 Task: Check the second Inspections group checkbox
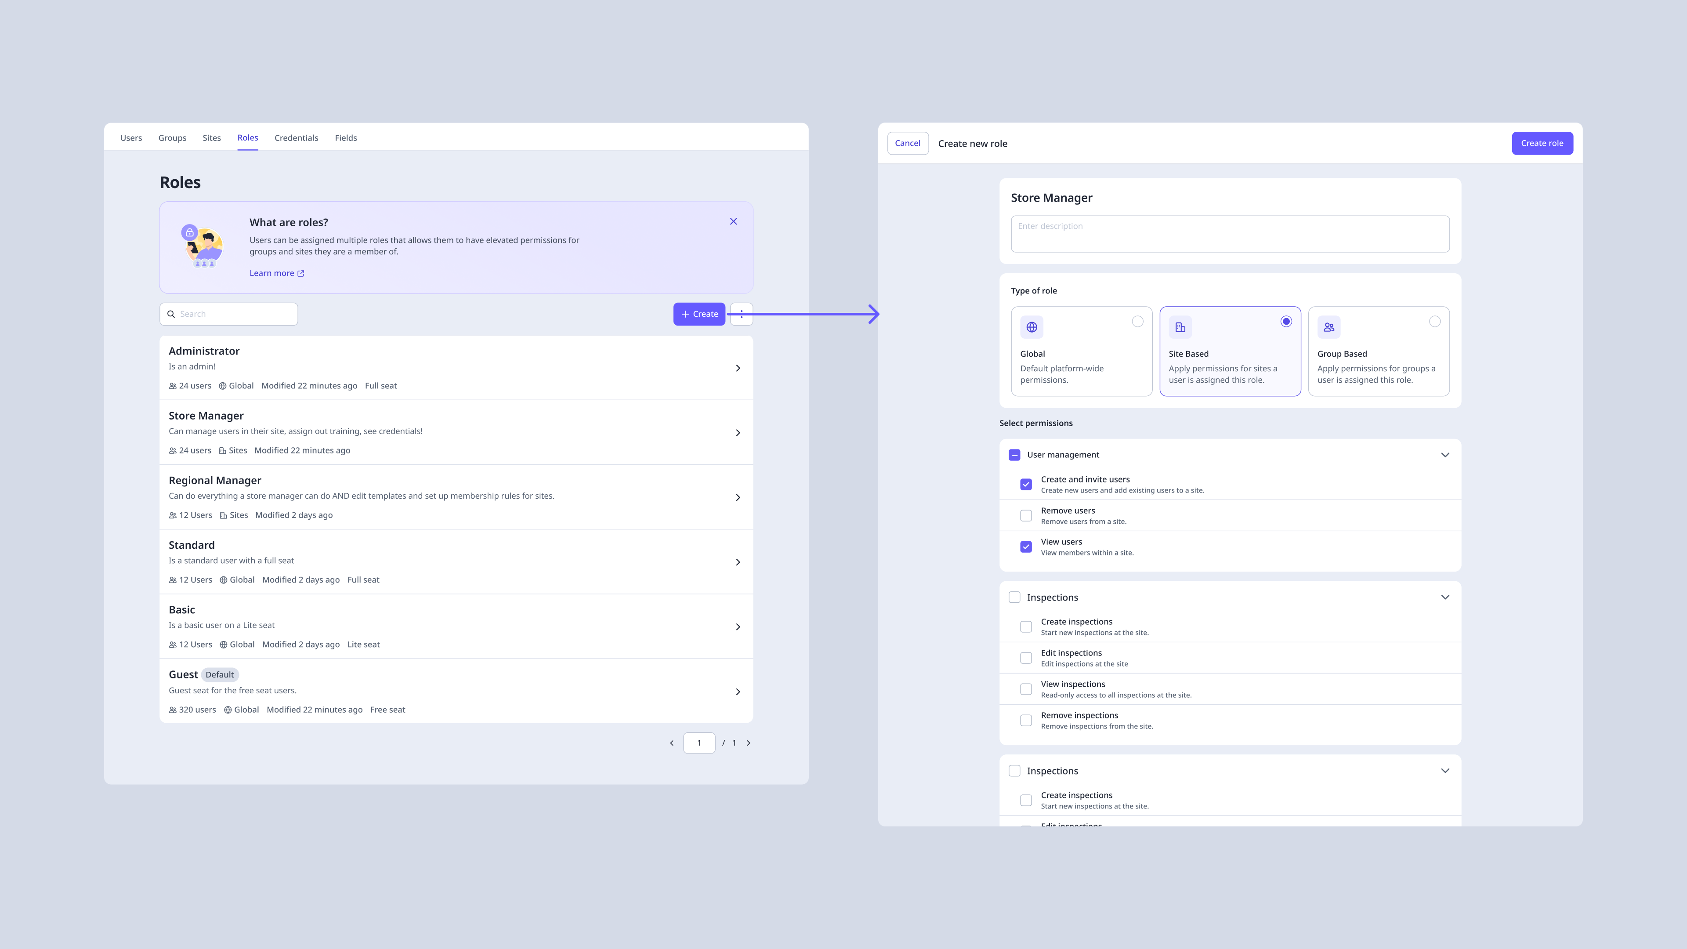coord(1014,771)
